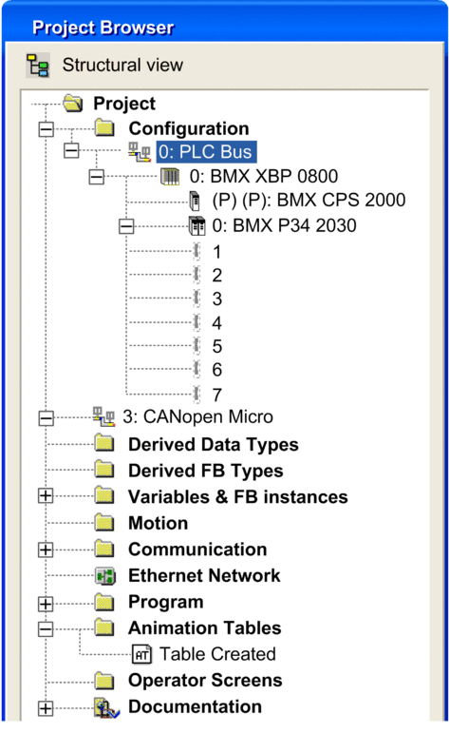Click the Documentation icon
The image size is (449, 733).
point(106,707)
